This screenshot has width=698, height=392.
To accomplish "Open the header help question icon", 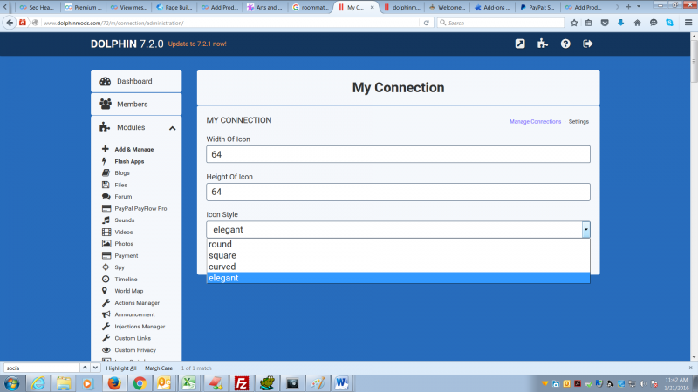I will (565, 44).
